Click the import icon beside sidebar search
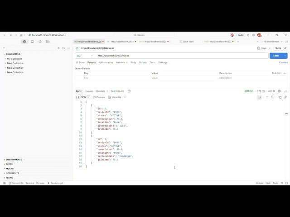290x217 pixels. click(x=63, y=48)
